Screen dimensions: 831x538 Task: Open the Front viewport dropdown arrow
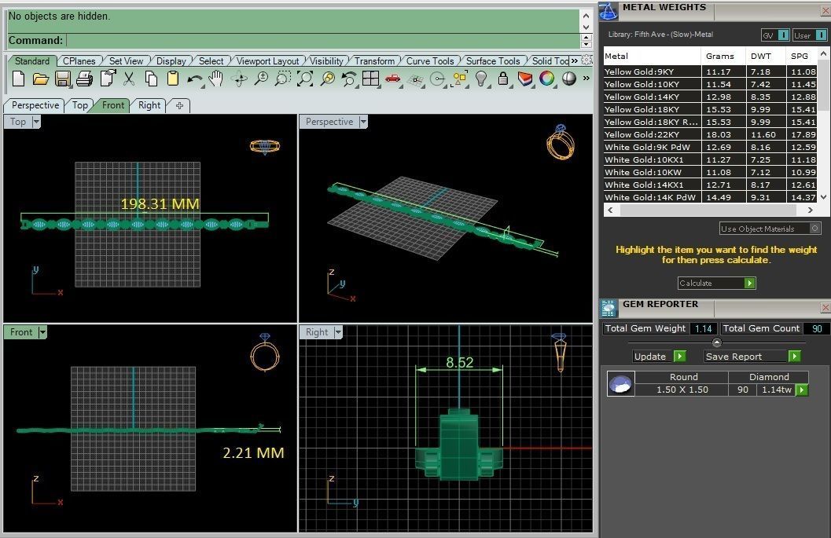tap(42, 332)
